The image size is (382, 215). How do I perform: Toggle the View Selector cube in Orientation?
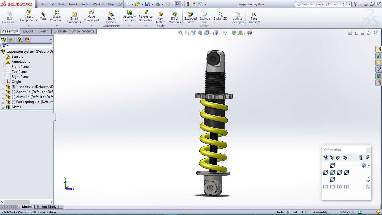click(x=361, y=158)
